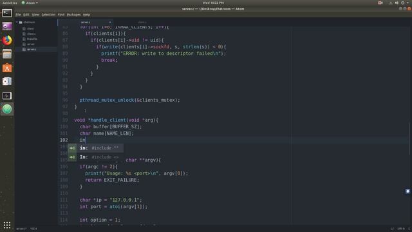The image size is (412, 232).
Task: Open the Files manager dock icon
Action: 7,54
